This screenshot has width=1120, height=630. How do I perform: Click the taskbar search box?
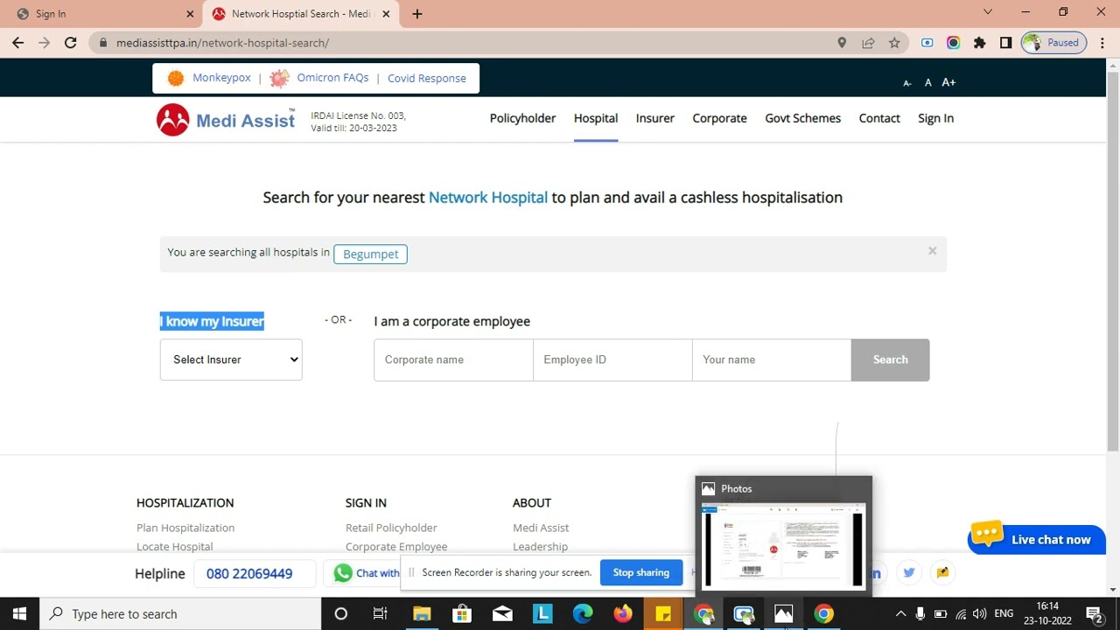pyautogui.click(x=181, y=614)
